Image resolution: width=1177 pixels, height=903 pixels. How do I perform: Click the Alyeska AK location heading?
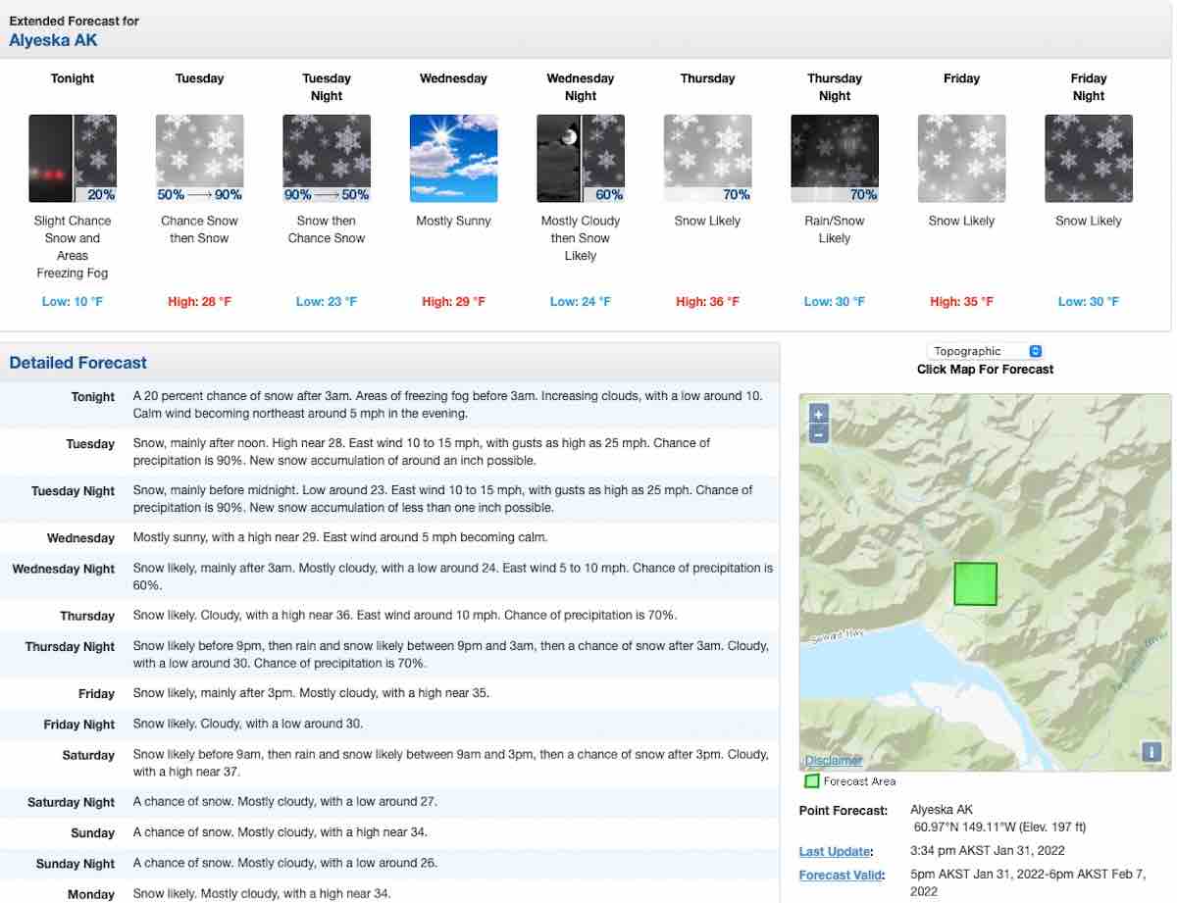click(53, 40)
